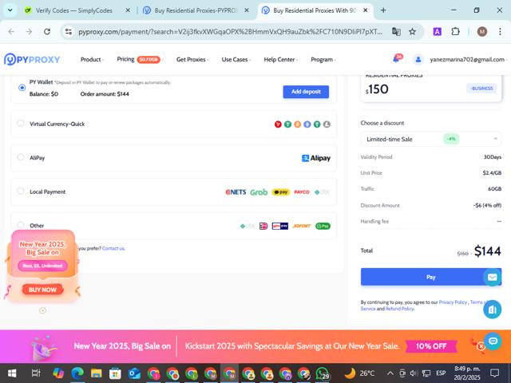Click the yellow Kakao pay logo
Viewport: 511px width, 383px height.
[280, 192]
